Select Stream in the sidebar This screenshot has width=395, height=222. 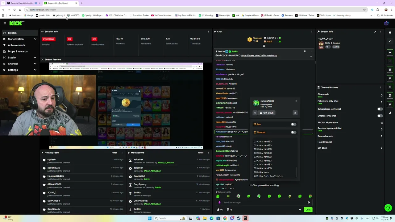[x=20, y=33]
